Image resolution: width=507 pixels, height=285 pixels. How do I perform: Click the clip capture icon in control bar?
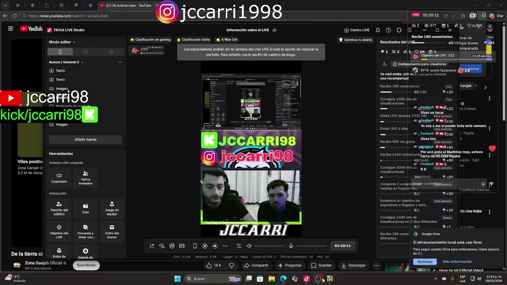click(182, 246)
